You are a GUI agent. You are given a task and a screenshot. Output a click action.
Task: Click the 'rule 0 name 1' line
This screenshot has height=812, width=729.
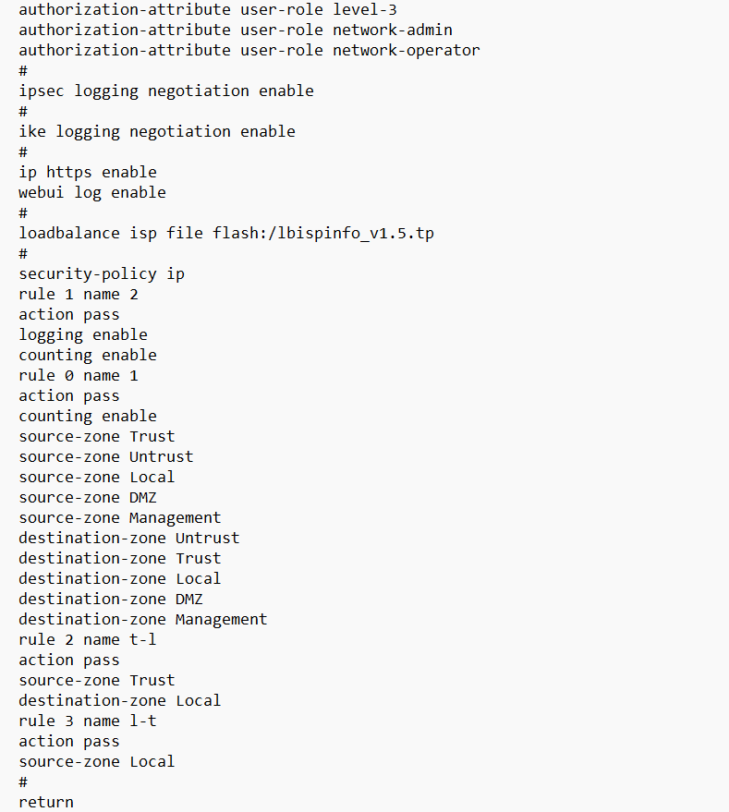click(79, 376)
